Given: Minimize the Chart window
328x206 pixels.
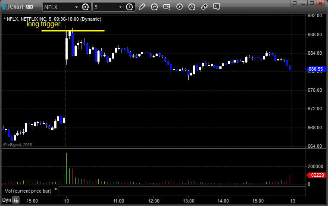Looking at the screenshot, I should click(x=303, y=3).
